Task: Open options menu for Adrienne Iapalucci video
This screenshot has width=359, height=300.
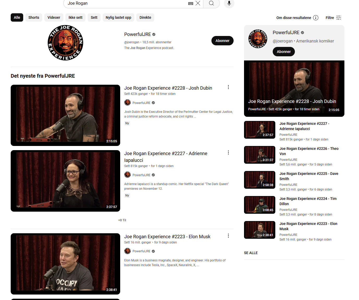Action: tap(228, 152)
